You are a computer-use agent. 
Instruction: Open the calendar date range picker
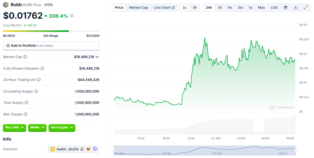point(286,8)
